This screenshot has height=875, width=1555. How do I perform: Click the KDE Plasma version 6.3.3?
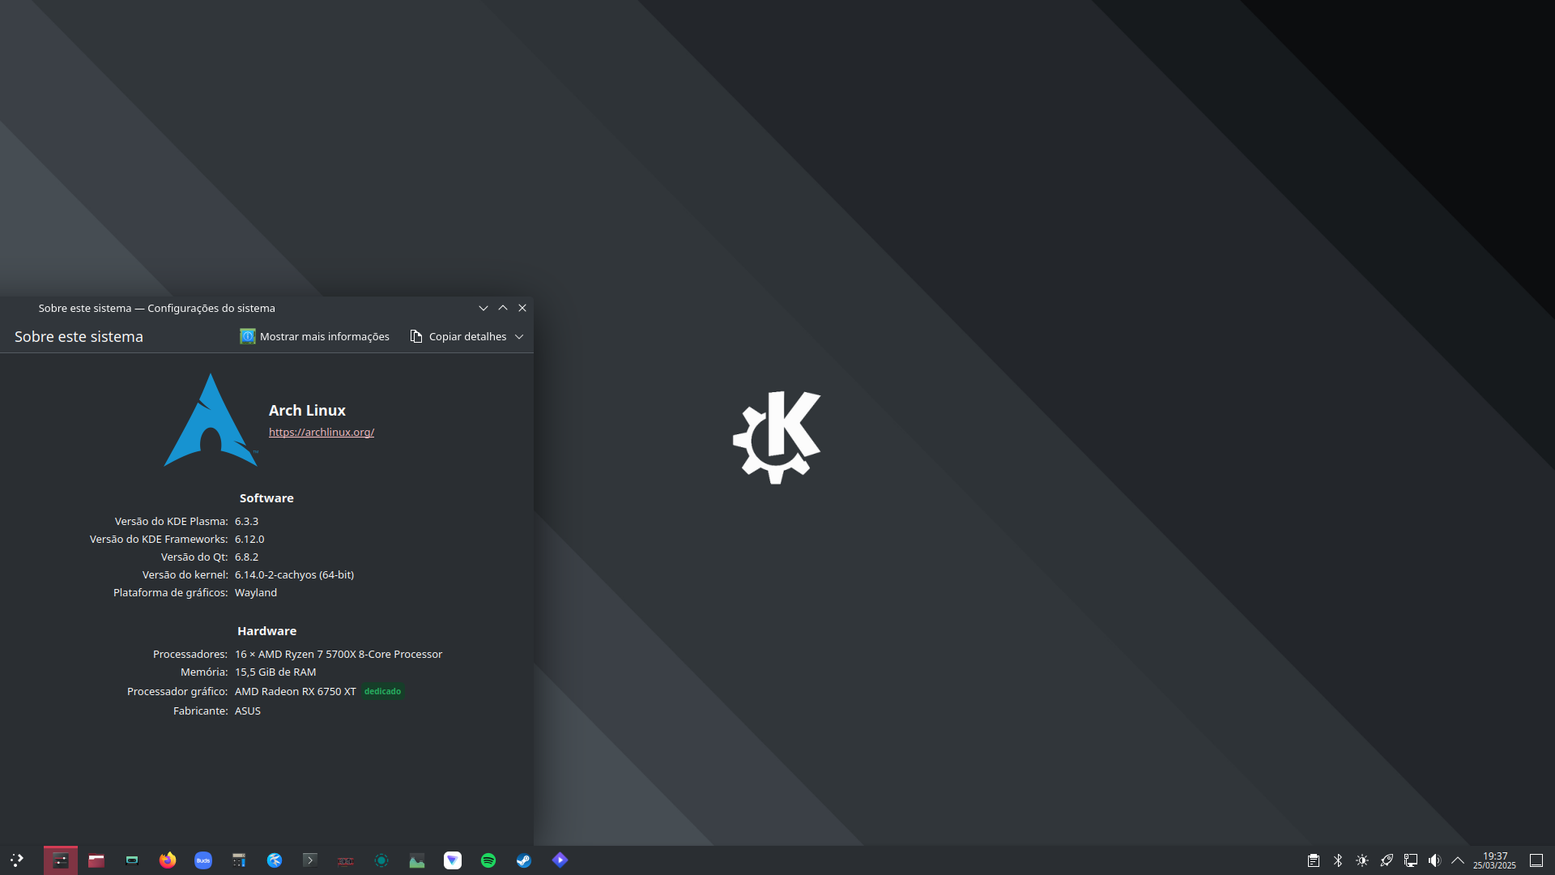(x=246, y=522)
